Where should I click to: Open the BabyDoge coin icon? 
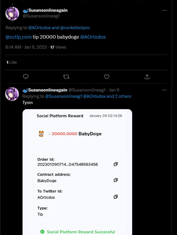pos(41,134)
